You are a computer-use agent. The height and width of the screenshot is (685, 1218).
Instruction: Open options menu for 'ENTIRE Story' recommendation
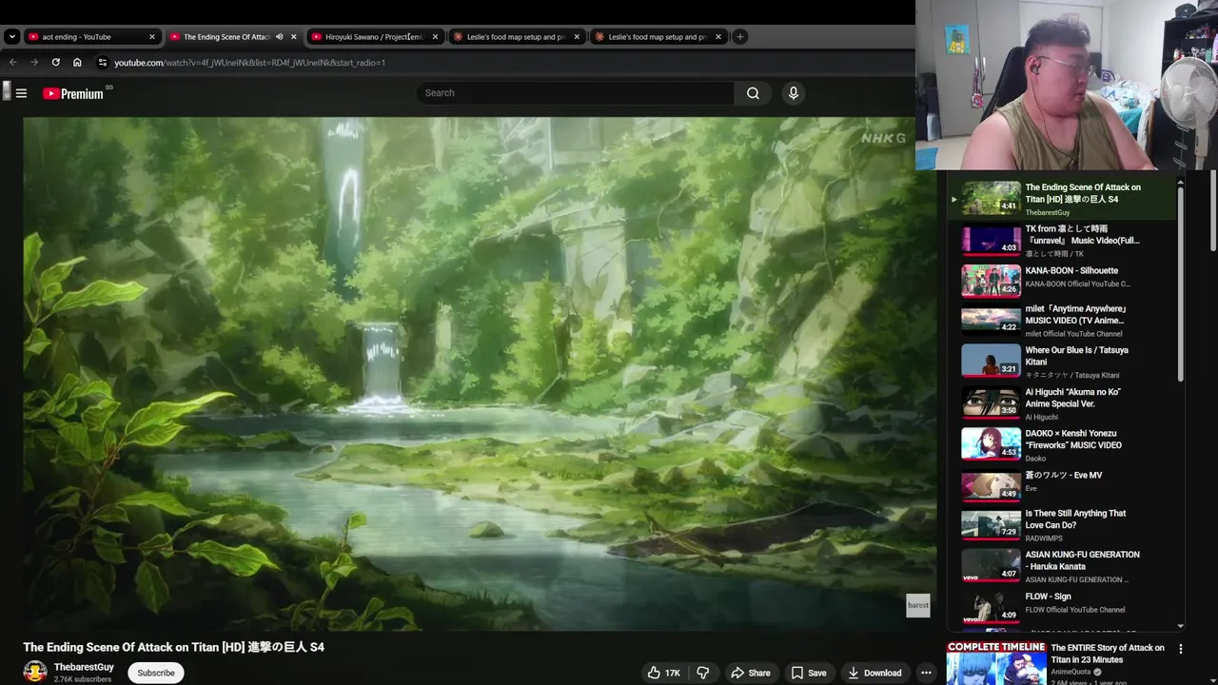click(1181, 649)
